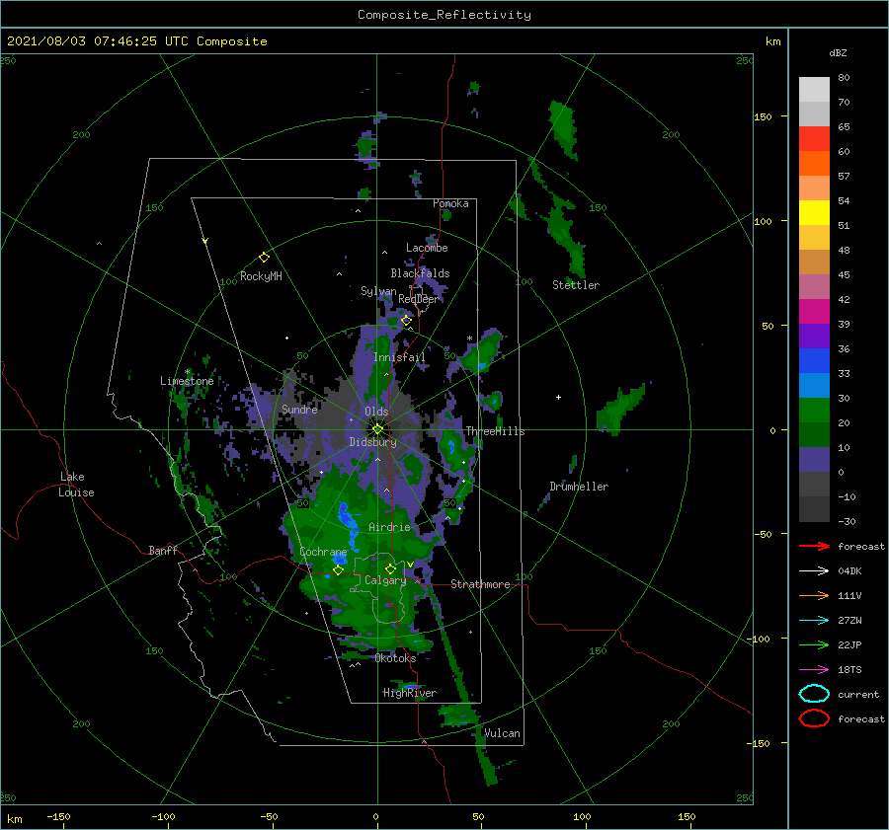Click the radar site diamond between Olds and Didsbury

pyautogui.click(x=377, y=429)
